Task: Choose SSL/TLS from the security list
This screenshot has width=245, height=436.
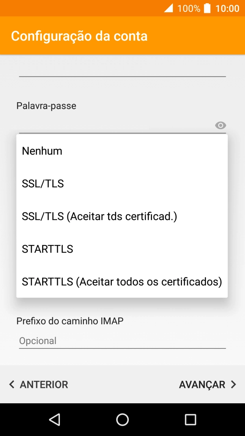Action: tap(43, 183)
